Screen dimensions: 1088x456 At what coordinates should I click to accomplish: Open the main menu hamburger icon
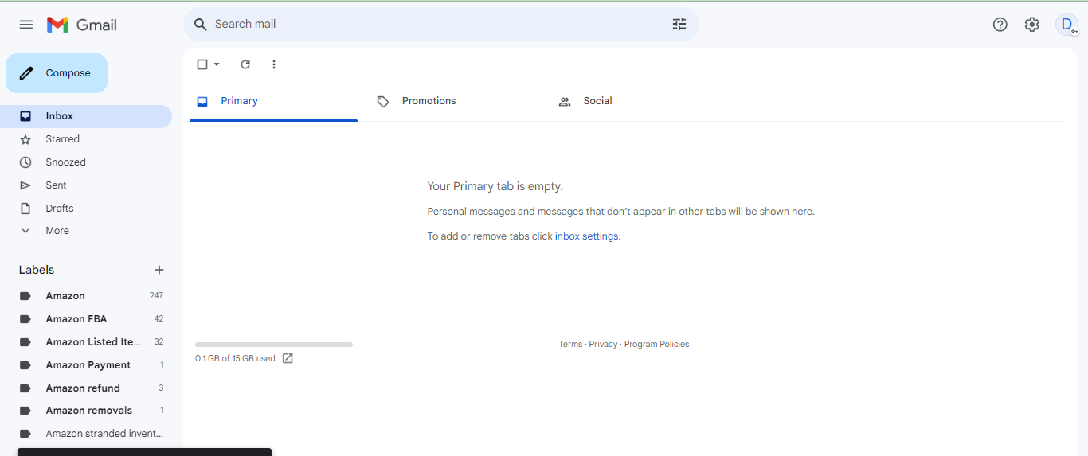(x=26, y=25)
